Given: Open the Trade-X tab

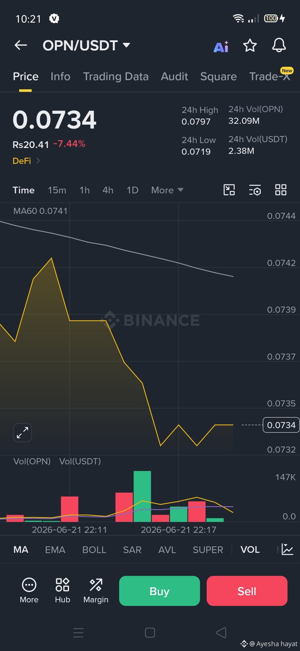Looking at the screenshot, I should pos(270,77).
